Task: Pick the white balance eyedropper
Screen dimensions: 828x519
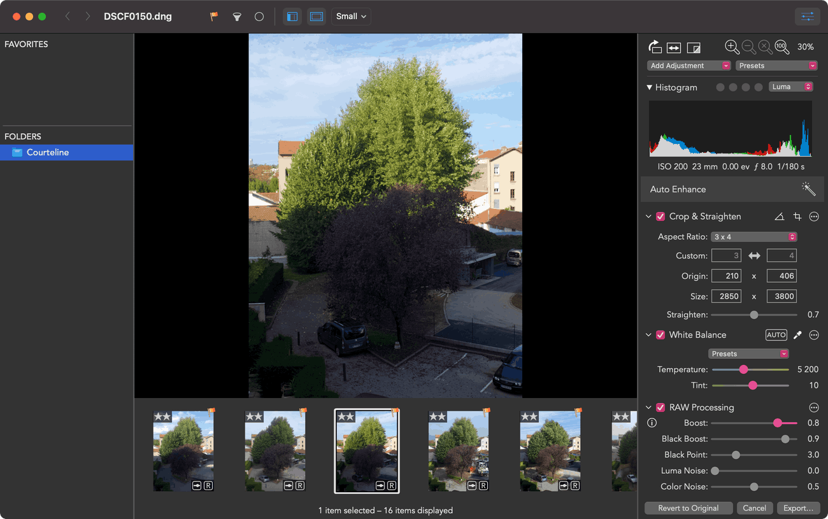Action: pos(797,335)
